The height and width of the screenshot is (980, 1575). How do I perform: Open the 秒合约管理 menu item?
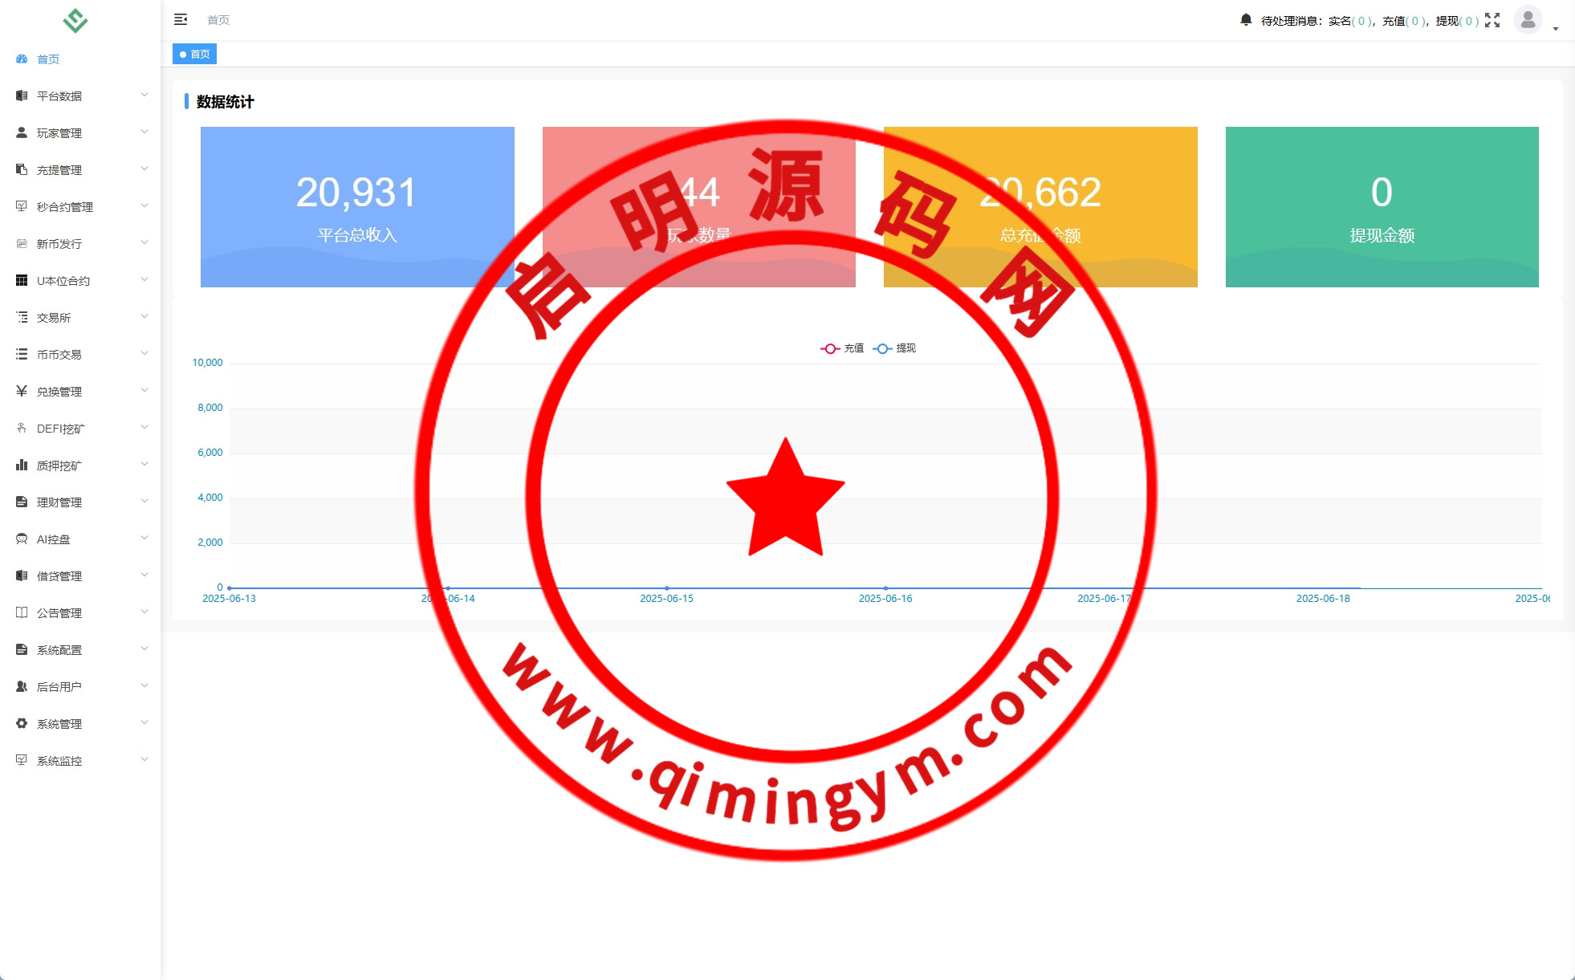point(65,207)
